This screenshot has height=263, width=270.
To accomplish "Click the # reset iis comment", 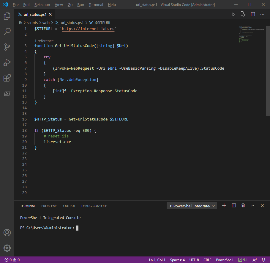I will click(x=56, y=136).
